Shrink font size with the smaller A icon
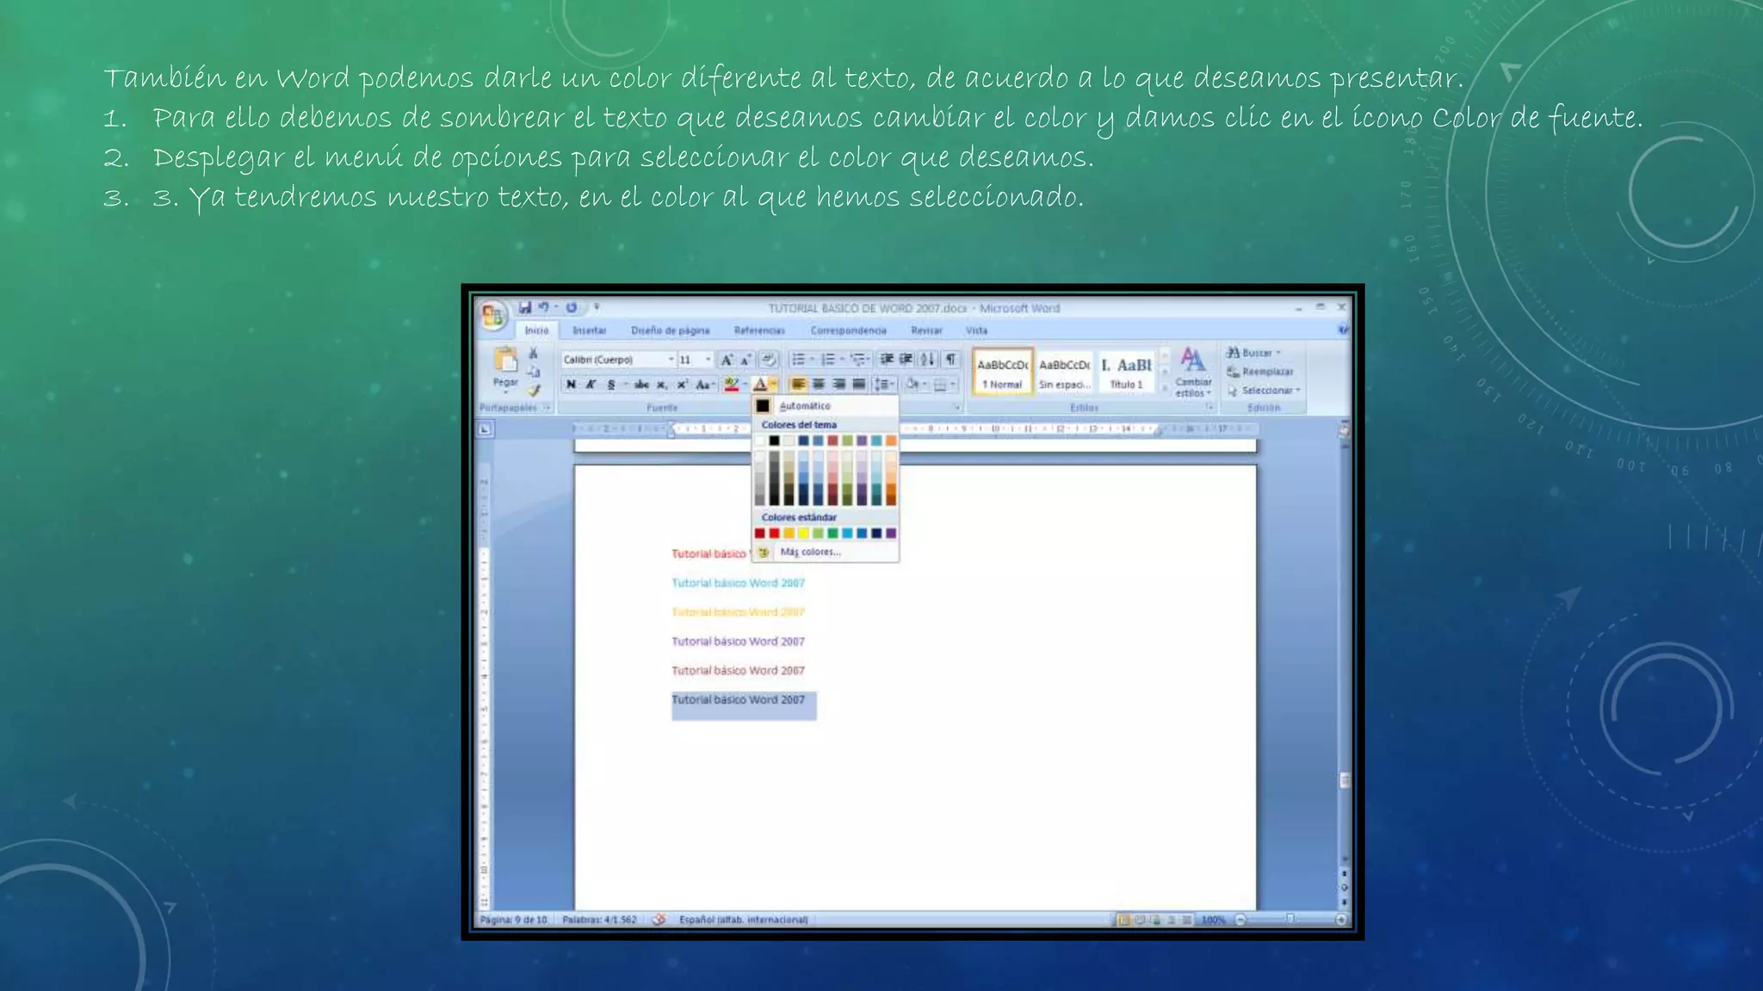 pos(745,360)
